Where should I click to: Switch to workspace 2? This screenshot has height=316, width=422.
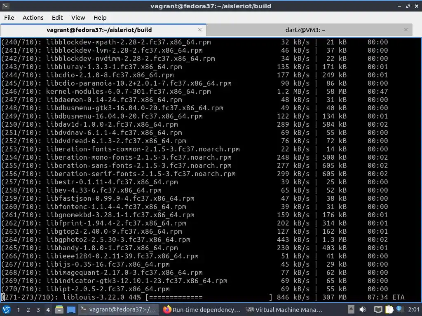[x=28, y=310]
